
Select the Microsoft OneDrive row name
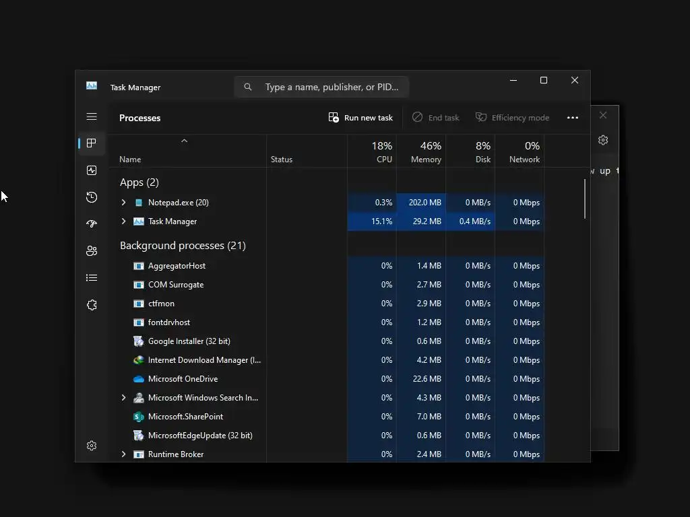(x=183, y=379)
